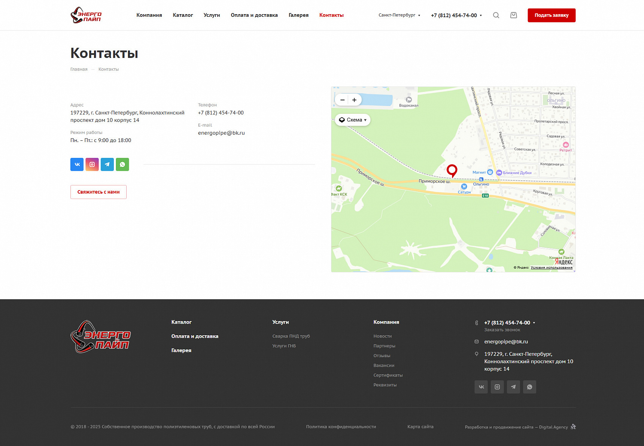Open the Схема map layer dropdown

(352, 120)
